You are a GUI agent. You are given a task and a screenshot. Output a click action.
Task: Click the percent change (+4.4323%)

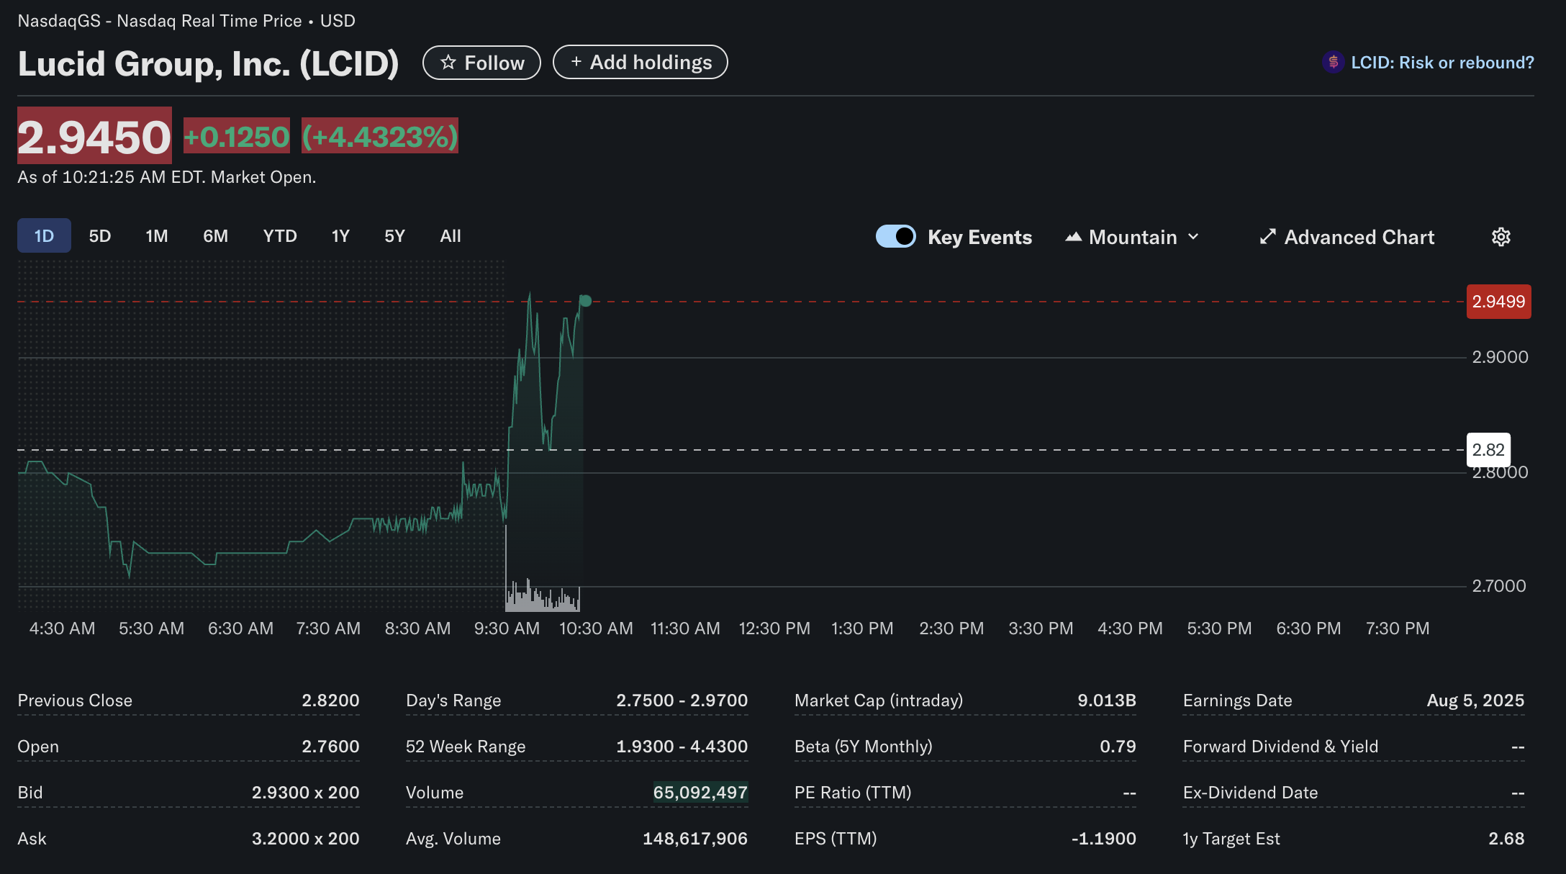point(379,136)
